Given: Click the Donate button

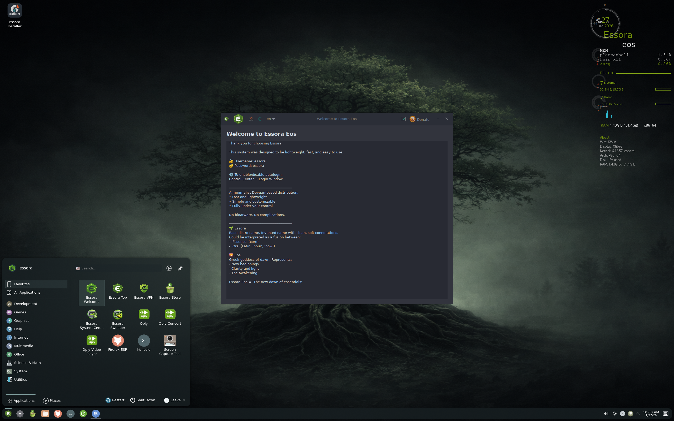Looking at the screenshot, I should 419,119.
